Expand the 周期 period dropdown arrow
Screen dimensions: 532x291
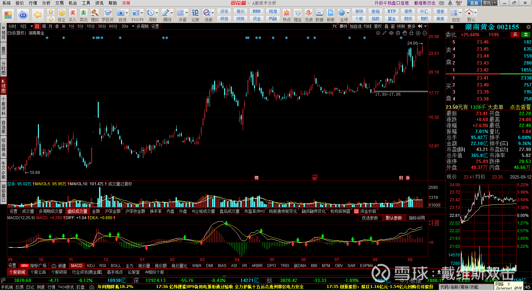pos(157,13)
